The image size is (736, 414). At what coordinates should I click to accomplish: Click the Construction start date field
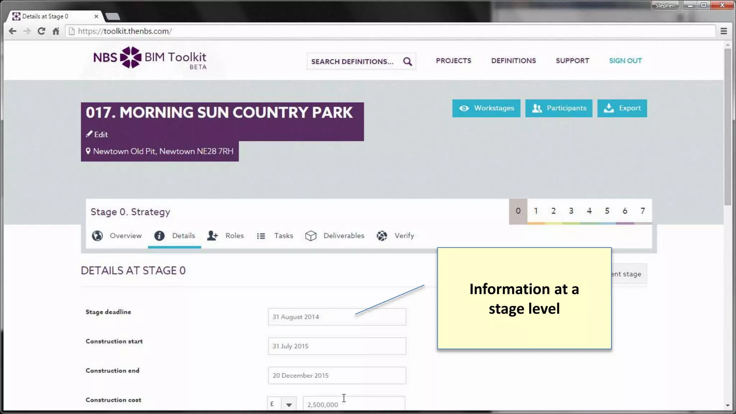[x=337, y=346]
